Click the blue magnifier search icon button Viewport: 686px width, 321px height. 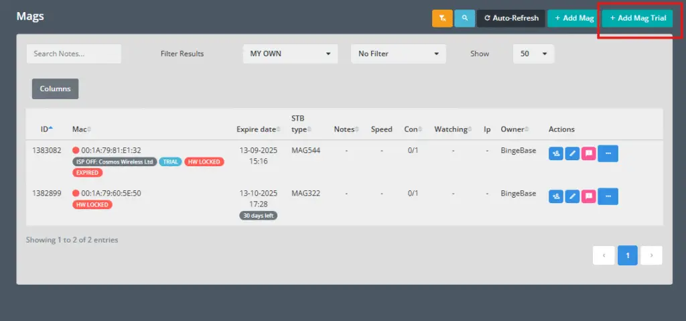click(x=464, y=19)
